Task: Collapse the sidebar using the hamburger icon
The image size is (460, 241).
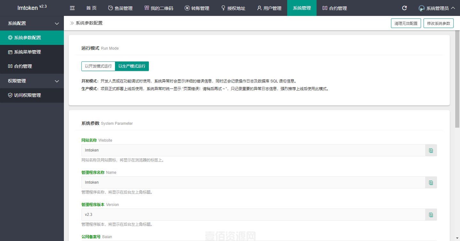Action: point(72,8)
